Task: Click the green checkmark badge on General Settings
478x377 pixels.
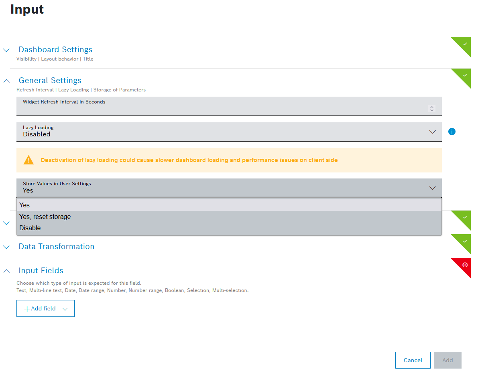Action: [x=464, y=75]
